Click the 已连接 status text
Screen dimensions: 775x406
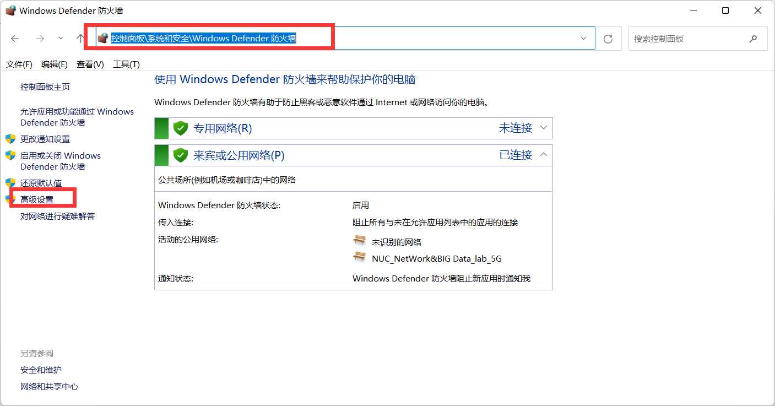pyautogui.click(x=516, y=155)
